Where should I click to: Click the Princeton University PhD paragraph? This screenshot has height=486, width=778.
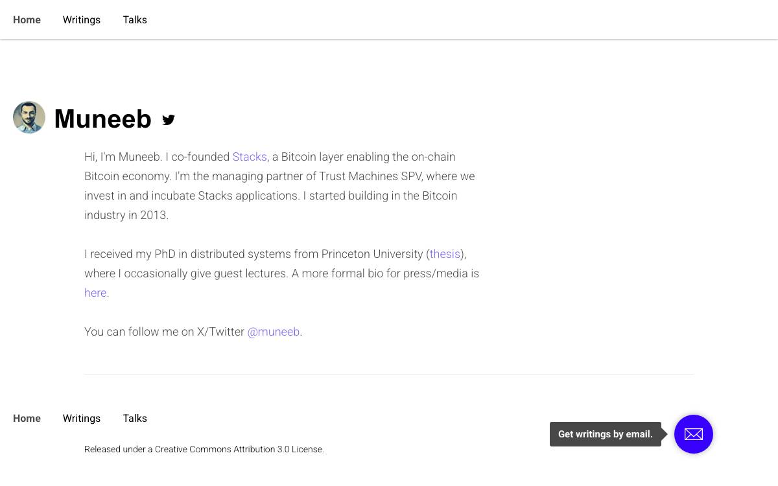pos(282,273)
